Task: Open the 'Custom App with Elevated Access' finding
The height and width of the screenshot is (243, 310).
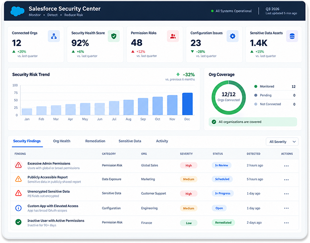Action: click(53, 206)
